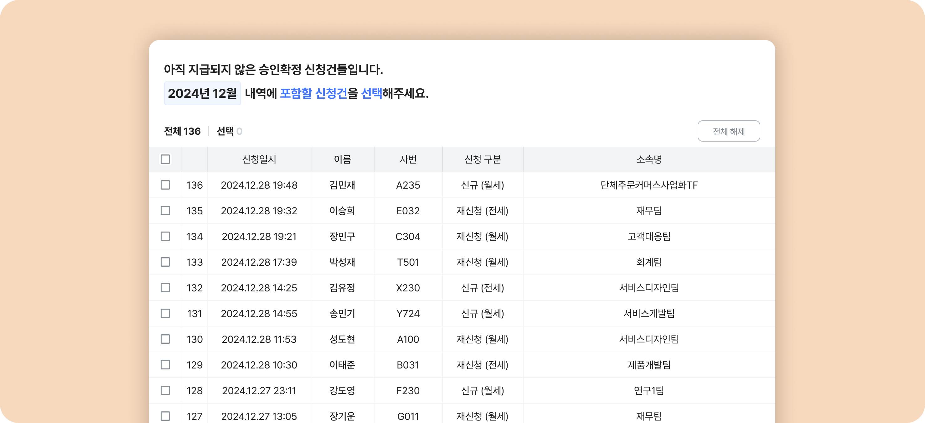
Task: Click the 신청 구분 column header
Action: [482, 159]
